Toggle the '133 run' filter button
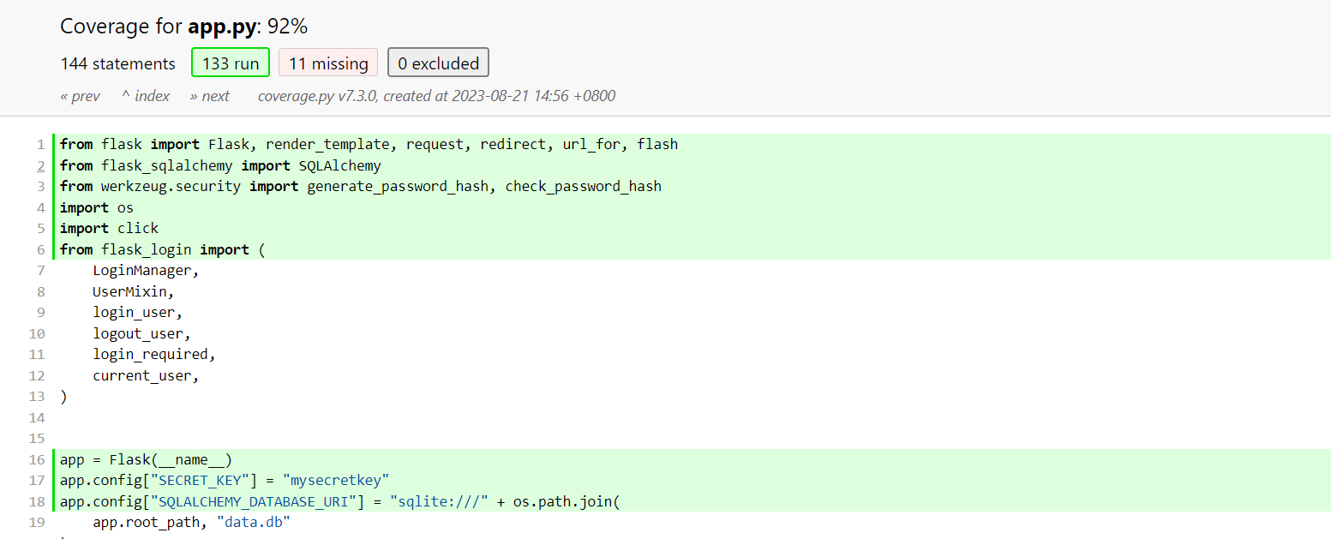The image size is (1331, 539). coord(231,63)
